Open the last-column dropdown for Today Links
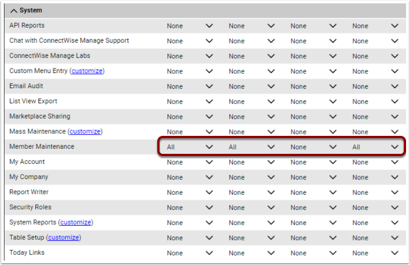Screen dimensions: 410x265 click(x=375, y=253)
